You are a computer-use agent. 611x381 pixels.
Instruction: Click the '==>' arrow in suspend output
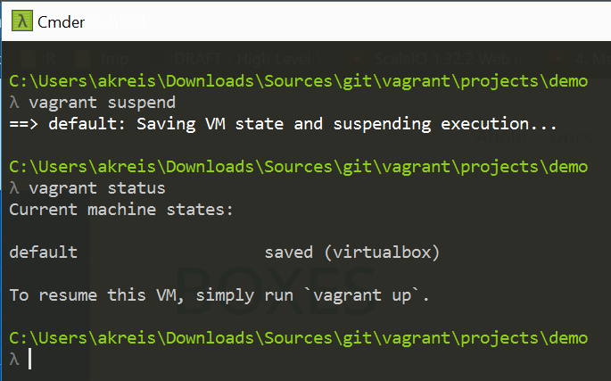[x=23, y=124]
